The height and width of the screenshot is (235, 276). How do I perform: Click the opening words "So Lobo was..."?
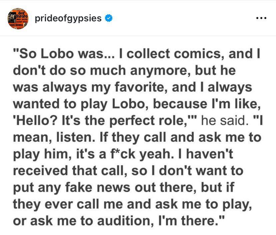64,54
